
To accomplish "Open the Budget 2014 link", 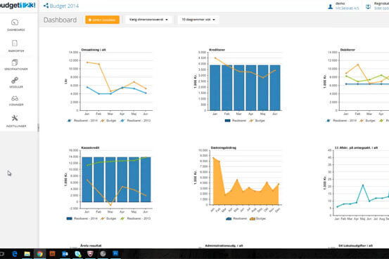I will coord(64,6).
